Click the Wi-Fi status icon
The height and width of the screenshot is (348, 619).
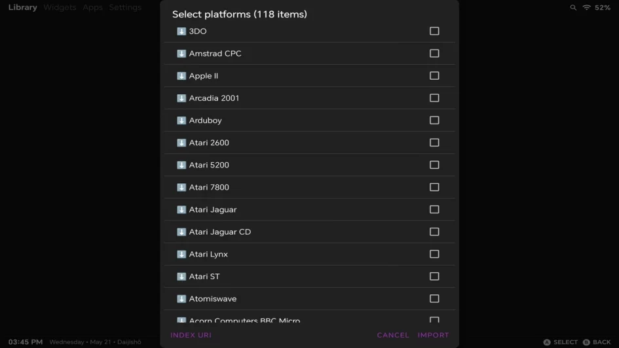(x=586, y=8)
